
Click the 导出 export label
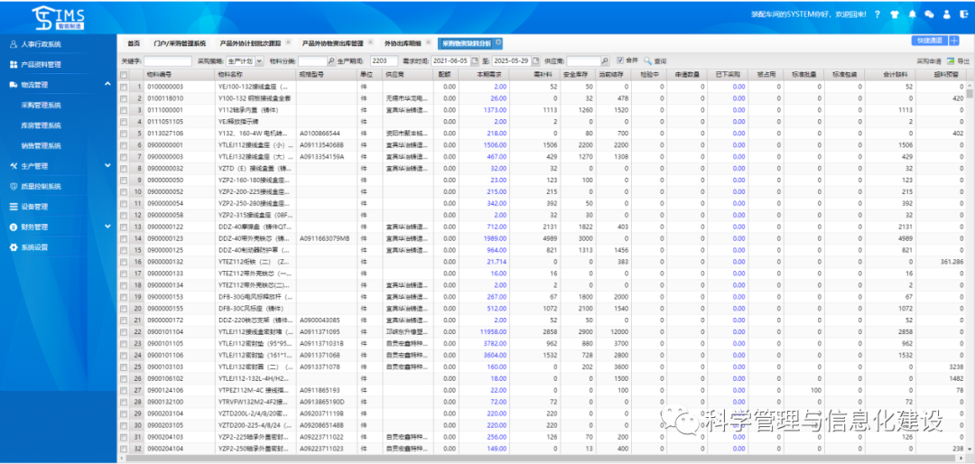point(963,61)
